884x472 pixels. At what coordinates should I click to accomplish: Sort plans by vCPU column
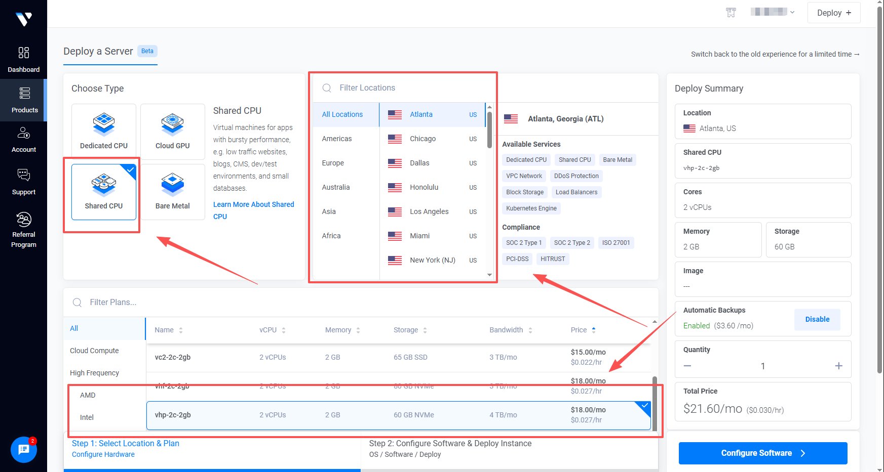pos(273,330)
